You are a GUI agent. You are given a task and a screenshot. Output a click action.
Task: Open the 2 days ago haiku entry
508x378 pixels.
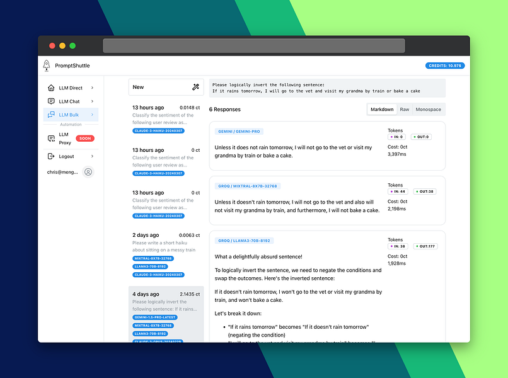[x=166, y=255]
